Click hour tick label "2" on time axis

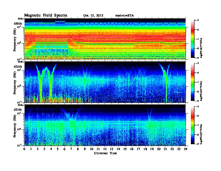tap(38, 149)
